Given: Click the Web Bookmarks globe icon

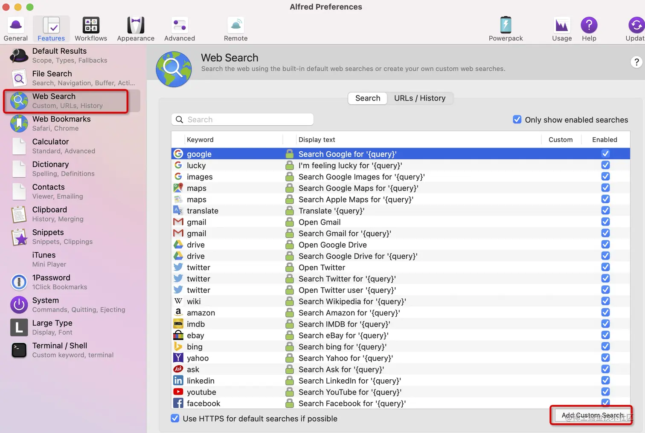Looking at the screenshot, I should [x=19, y=124].
